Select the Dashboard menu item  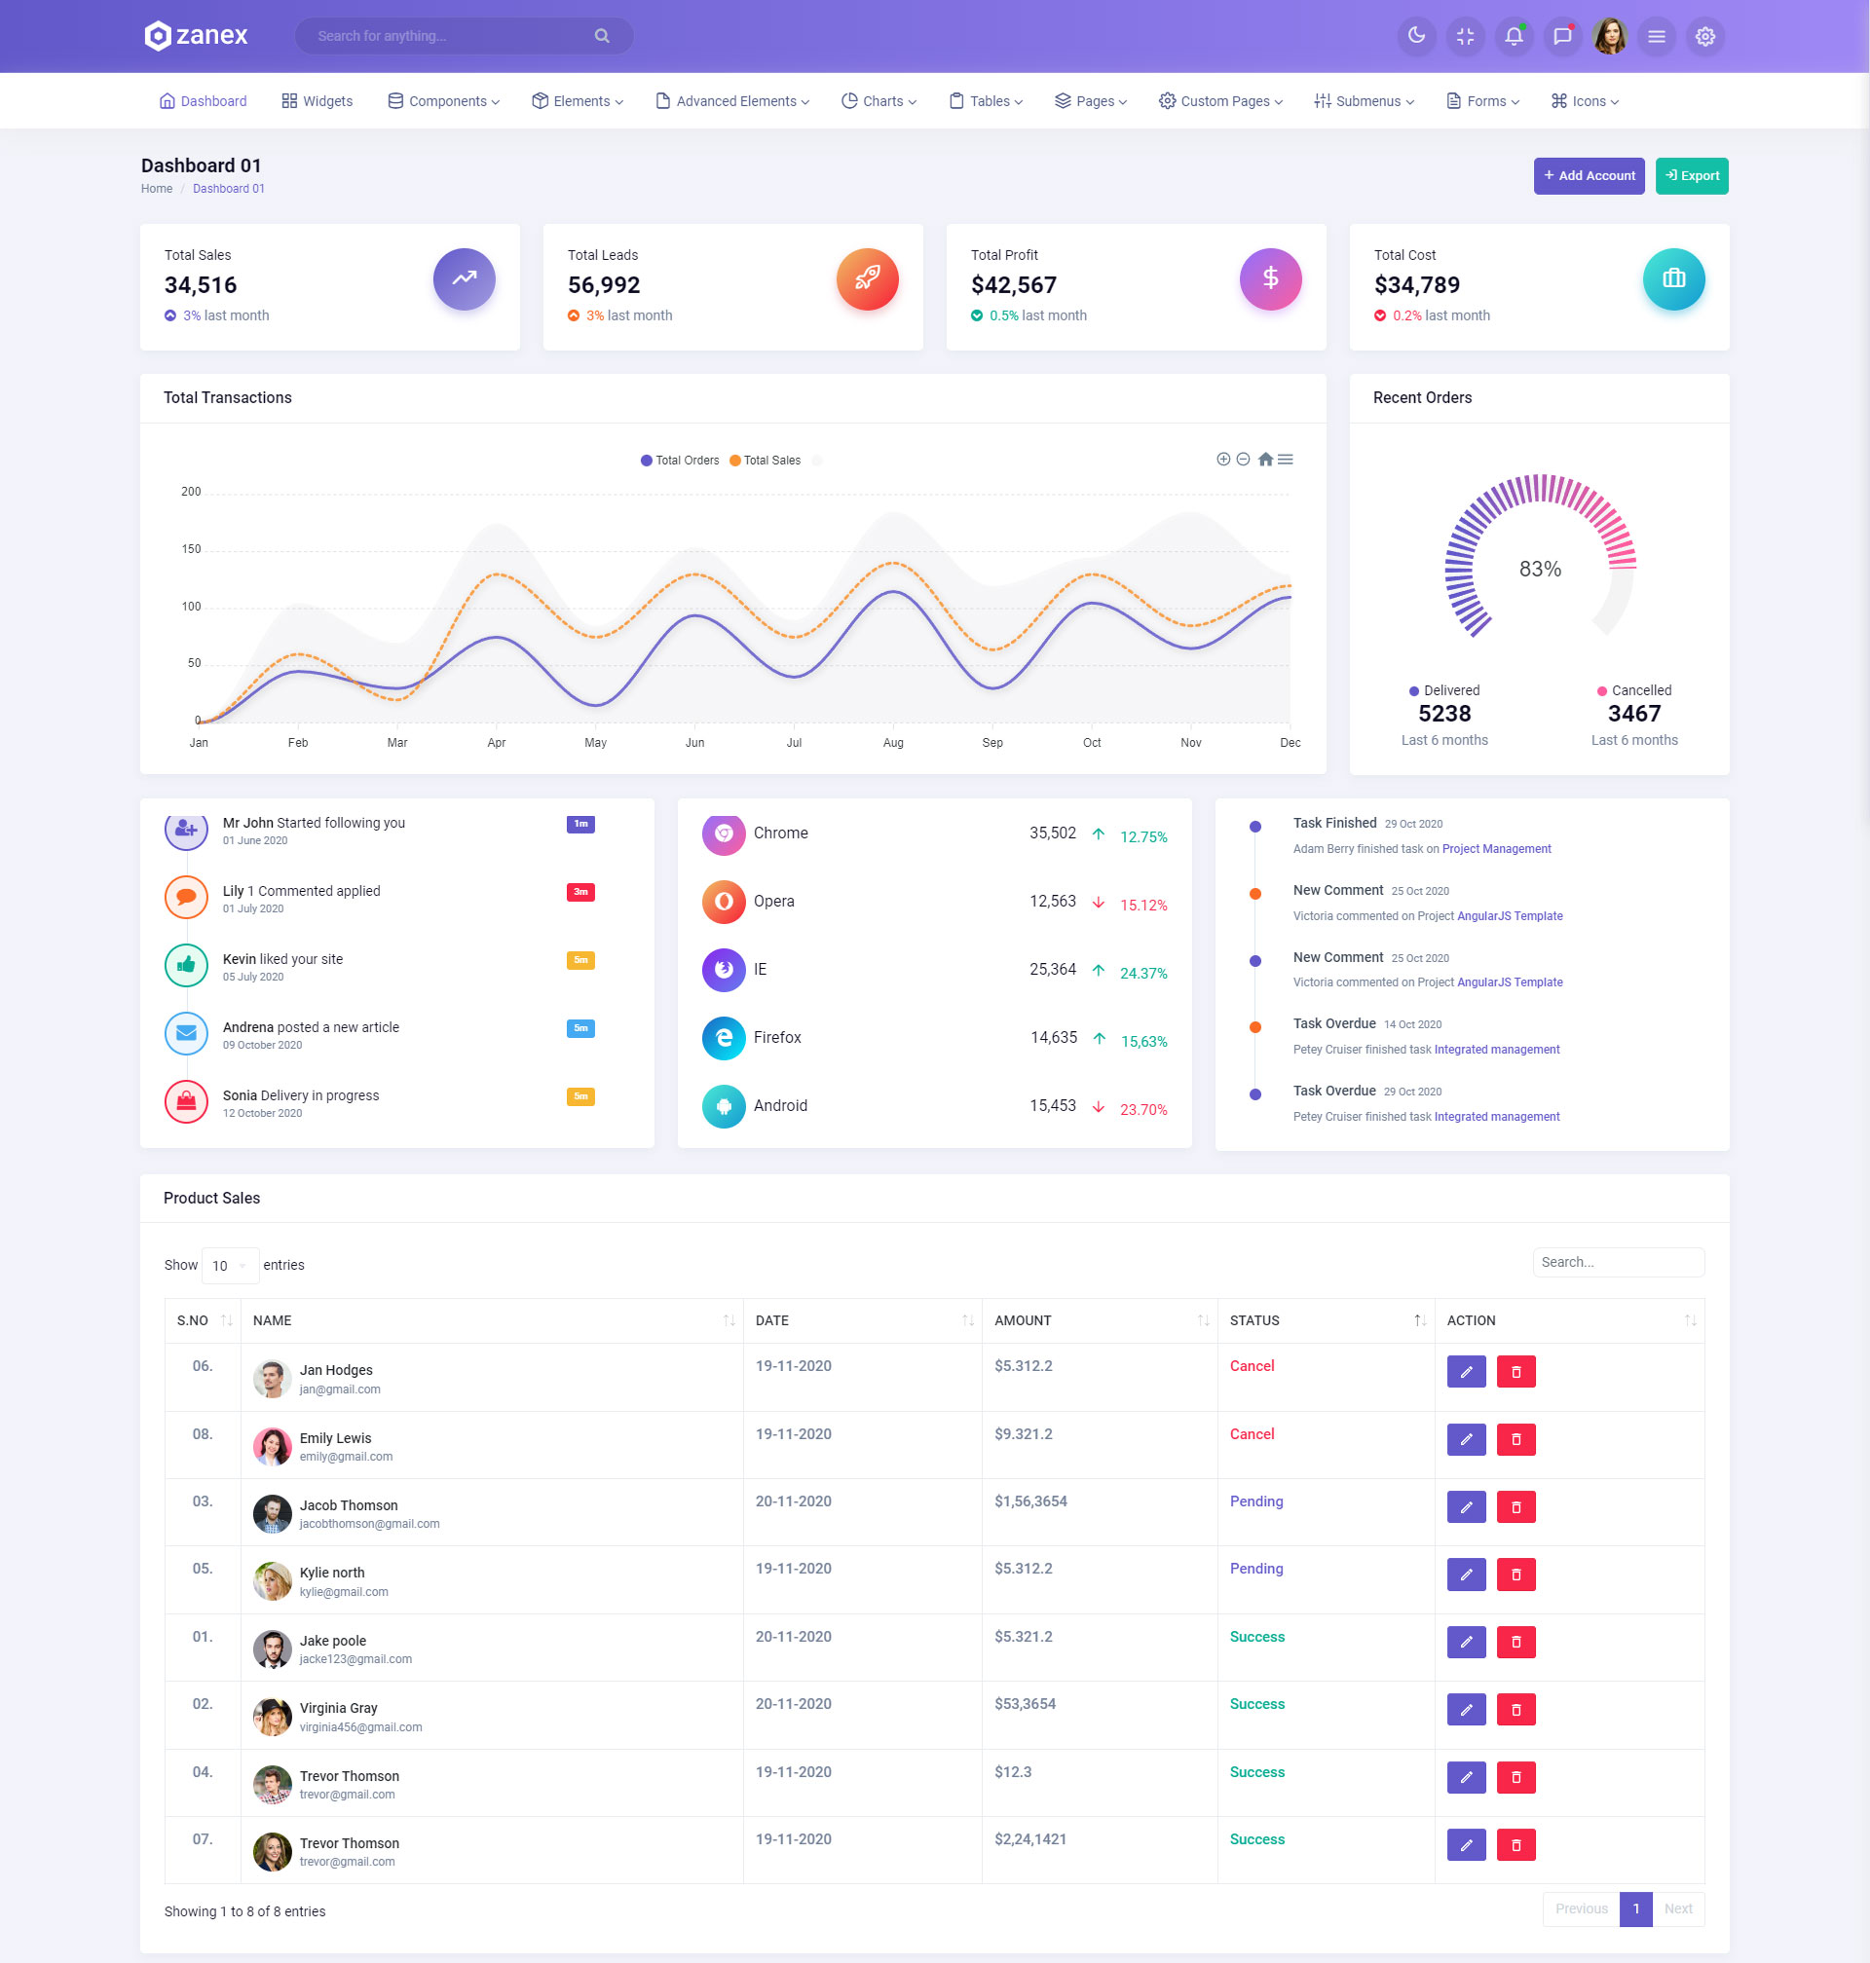204,101
